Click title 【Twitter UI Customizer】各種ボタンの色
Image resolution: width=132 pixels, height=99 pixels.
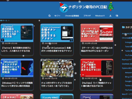pos(56,49)
